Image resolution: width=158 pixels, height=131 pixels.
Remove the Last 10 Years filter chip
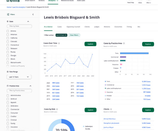66,35
